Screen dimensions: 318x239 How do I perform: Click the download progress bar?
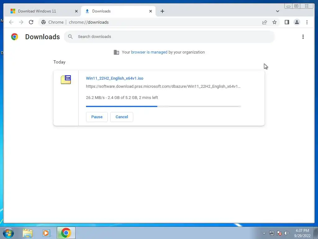click(x=163, y=106)
